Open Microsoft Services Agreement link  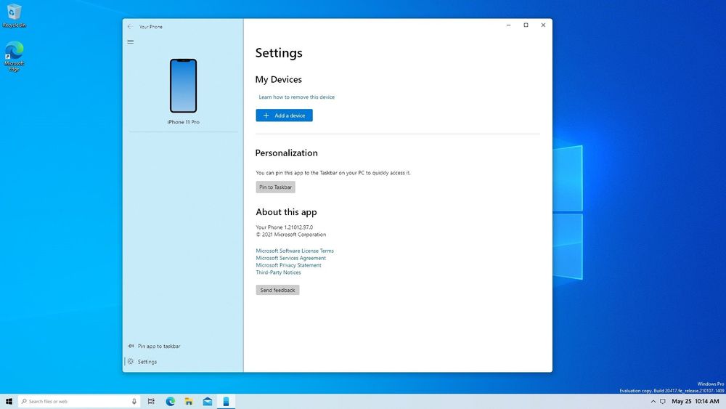pyautogui.click(x=291, y=258)
